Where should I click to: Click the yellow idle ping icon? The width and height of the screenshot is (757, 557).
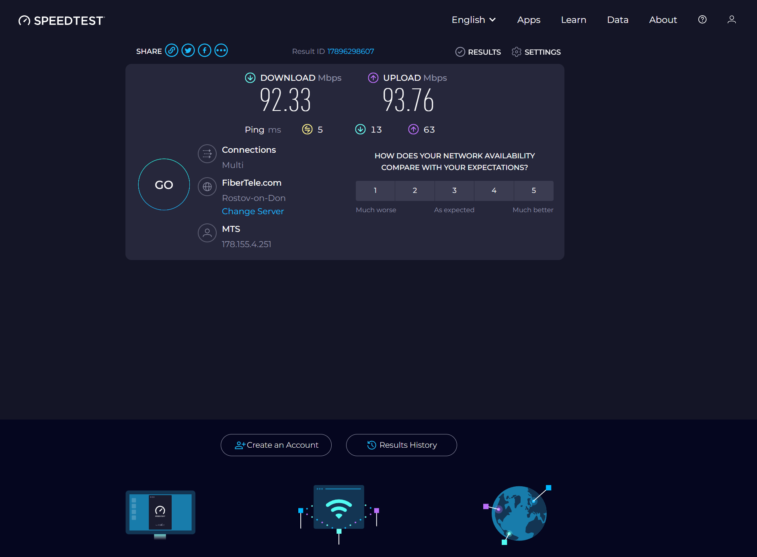pos(307,129)
